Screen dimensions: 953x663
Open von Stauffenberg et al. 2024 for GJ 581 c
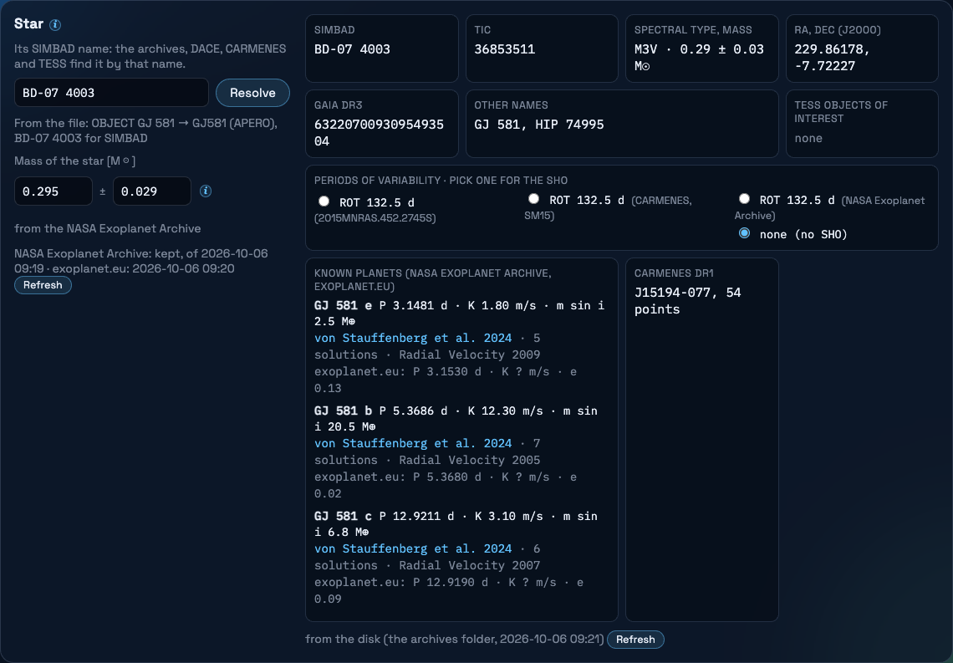point(413,548)
